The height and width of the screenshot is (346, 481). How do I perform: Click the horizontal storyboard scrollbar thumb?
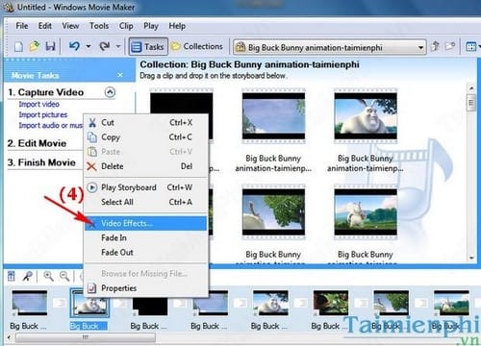(x=86, y=337)
